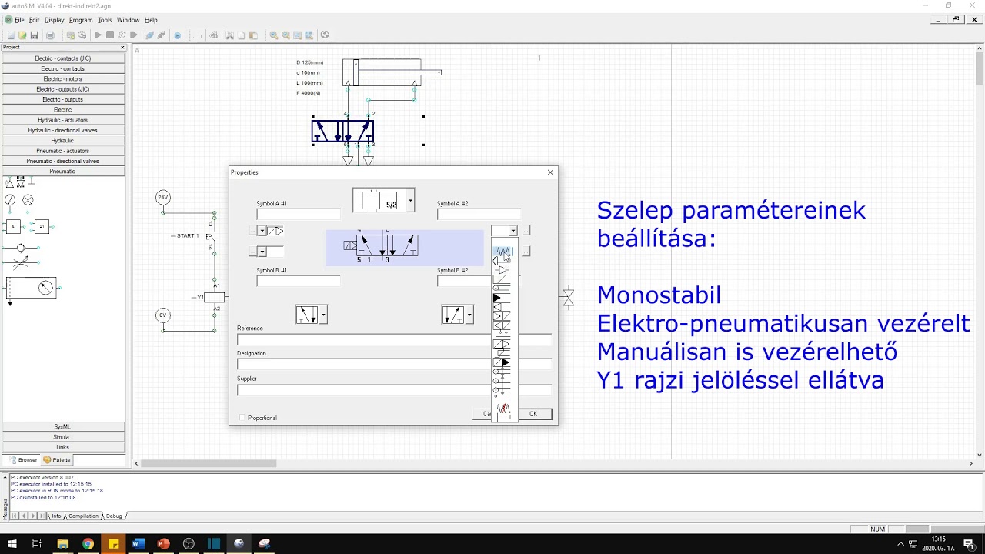Viewport: 985px width, 554px height.
Task: Open left-side actuator dropdown beside solenoid symbol
Action: [262, 231]
